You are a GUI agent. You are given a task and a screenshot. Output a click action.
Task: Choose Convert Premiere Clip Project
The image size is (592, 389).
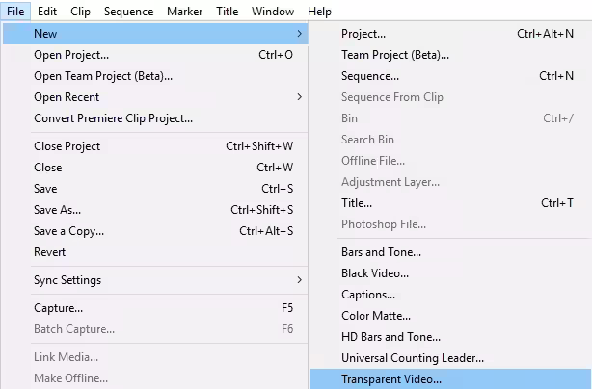[x=113, y=118]
